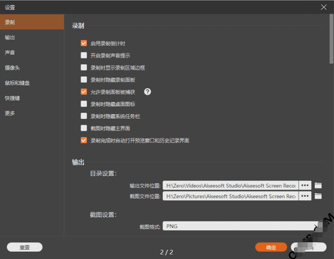Switch to the 输出 settings tab
The image size is (334, 259).
[x=10, y=38]
